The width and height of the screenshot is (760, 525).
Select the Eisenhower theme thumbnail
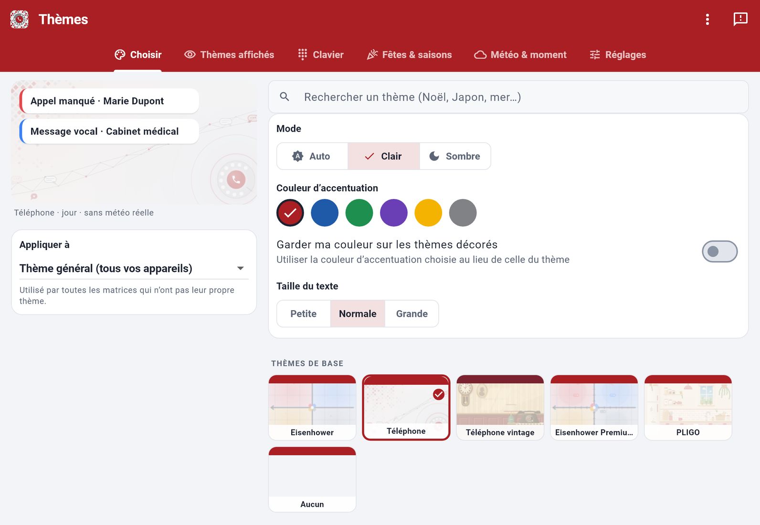point(312,408)
